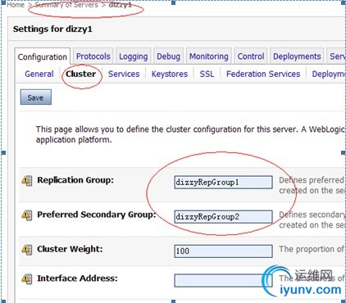
Task: Go to Home breadcrumb link
Action: (x=16, y=5)
